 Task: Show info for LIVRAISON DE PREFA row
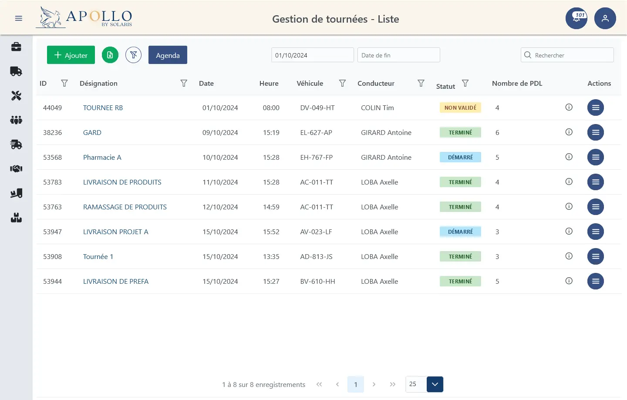pos(569,281)
